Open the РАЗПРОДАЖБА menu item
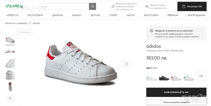 click(196, 15)
